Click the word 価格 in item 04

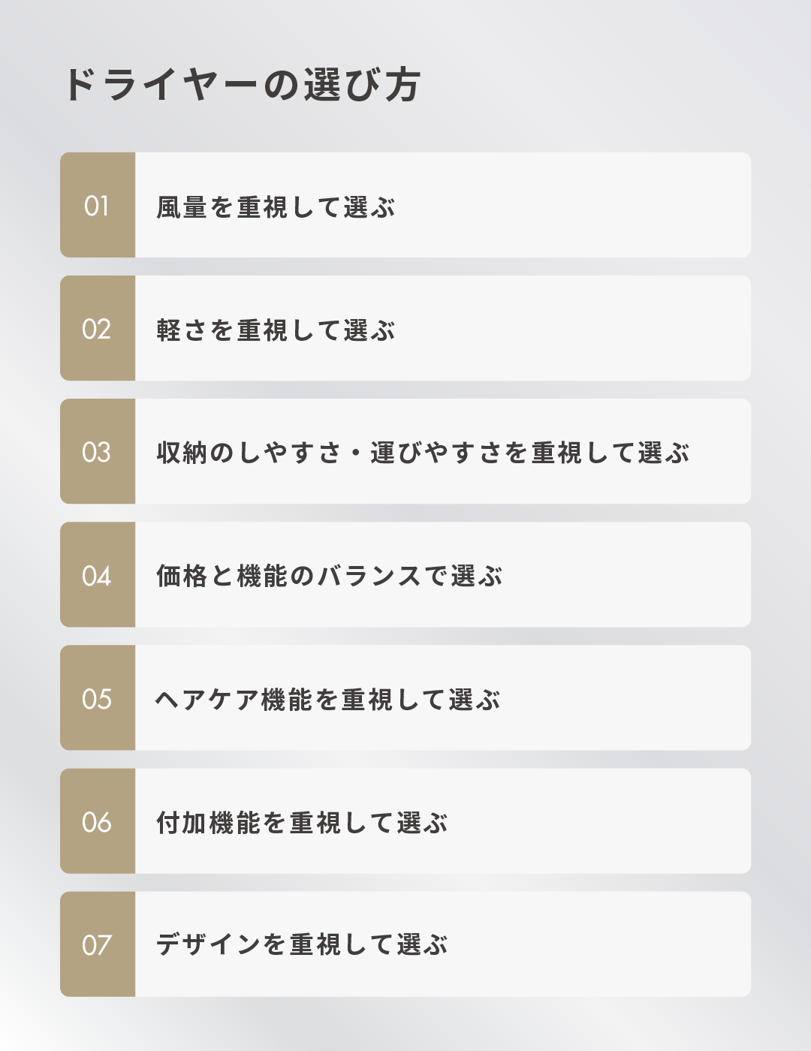coord(182,576)
